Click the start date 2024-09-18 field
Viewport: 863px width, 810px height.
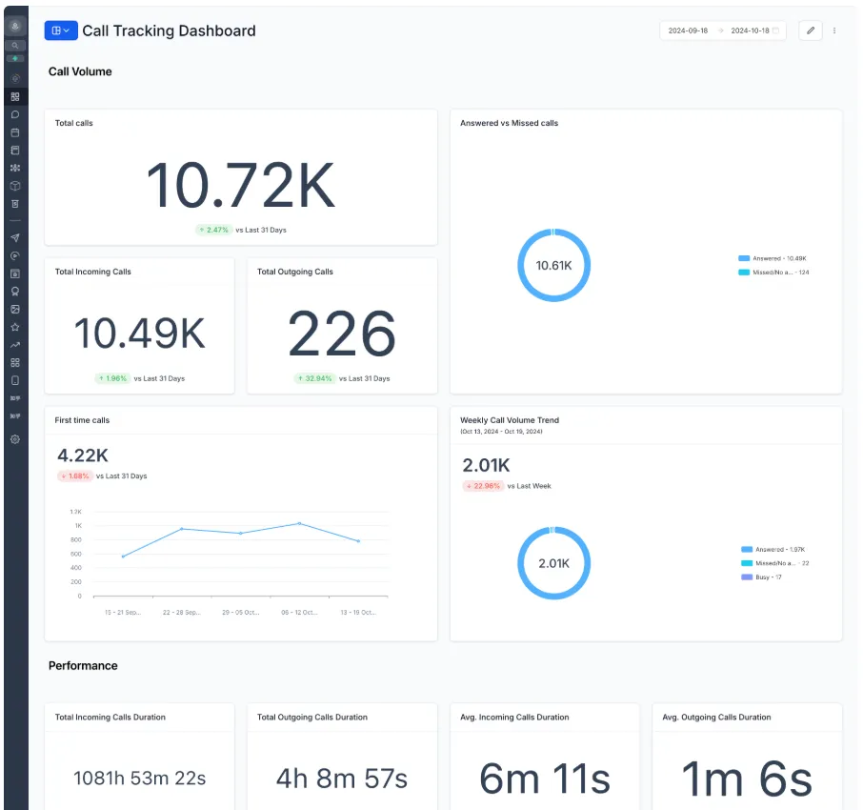[x=688, y=30]
